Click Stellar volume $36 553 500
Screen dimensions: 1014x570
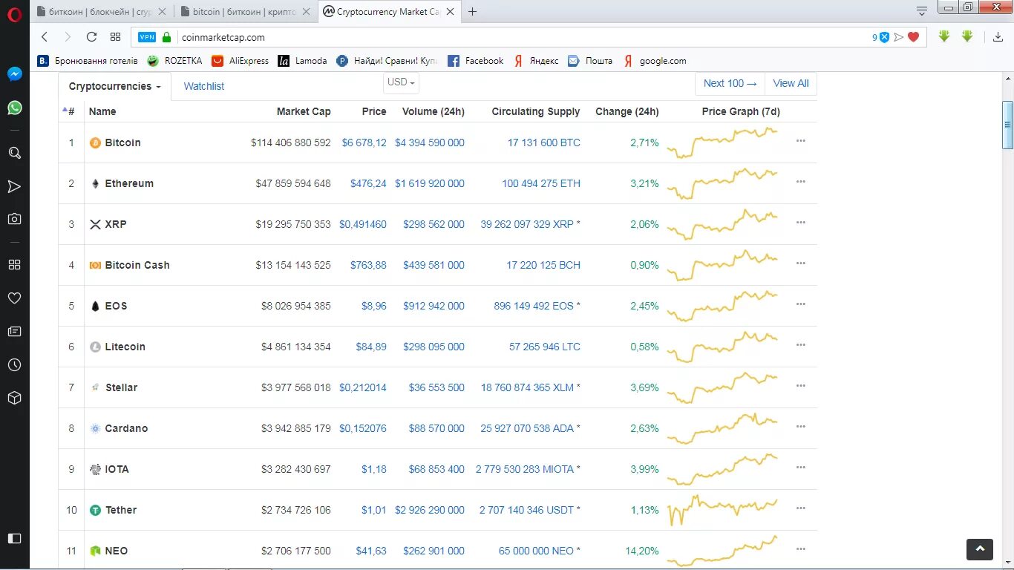click(436, 387)
